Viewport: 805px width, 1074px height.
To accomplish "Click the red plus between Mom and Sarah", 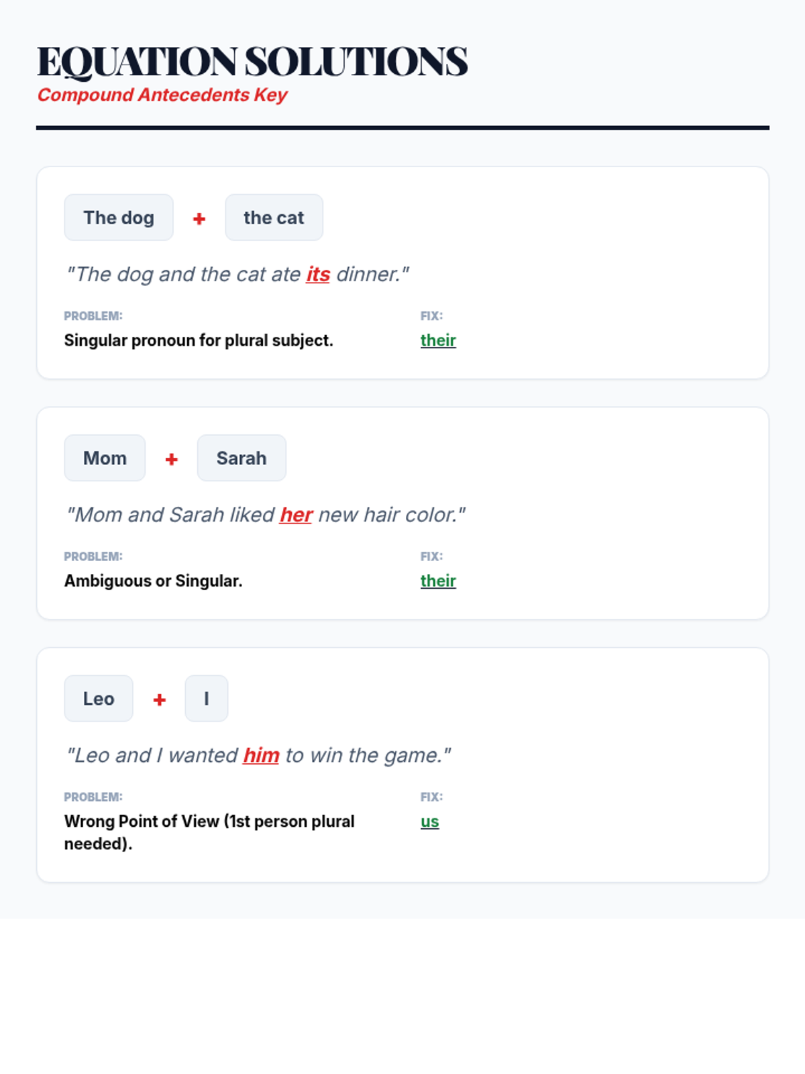I will click(172, 459).
